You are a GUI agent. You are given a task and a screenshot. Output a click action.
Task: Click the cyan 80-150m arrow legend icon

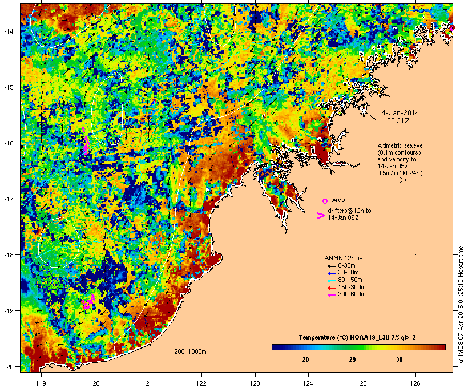point(331,281)
